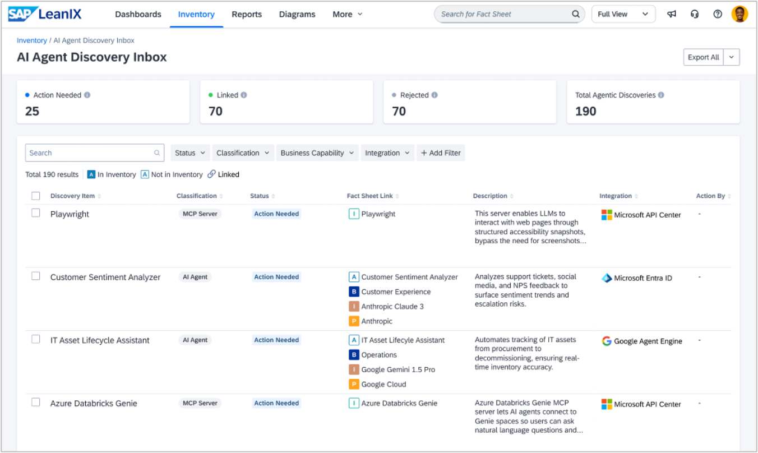
Task: Tick the Playwright row checkbox
Action: (x=36, y=213)
